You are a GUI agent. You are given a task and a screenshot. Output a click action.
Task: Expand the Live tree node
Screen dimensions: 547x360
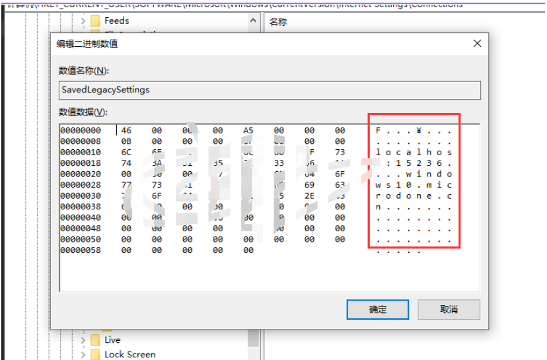[83, 340]
